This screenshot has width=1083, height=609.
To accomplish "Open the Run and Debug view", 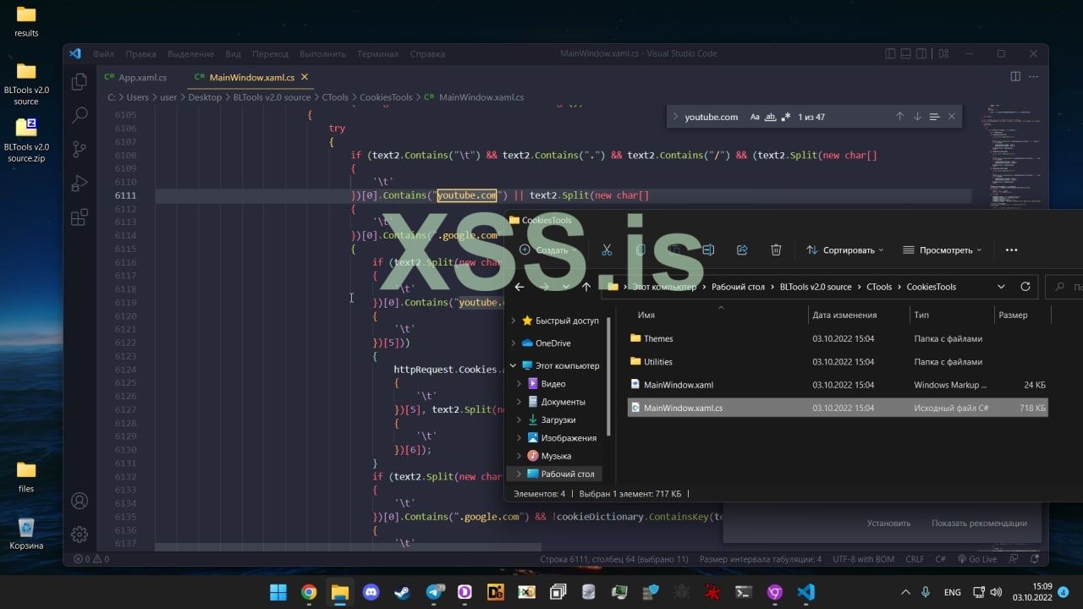I will (80, 184).
